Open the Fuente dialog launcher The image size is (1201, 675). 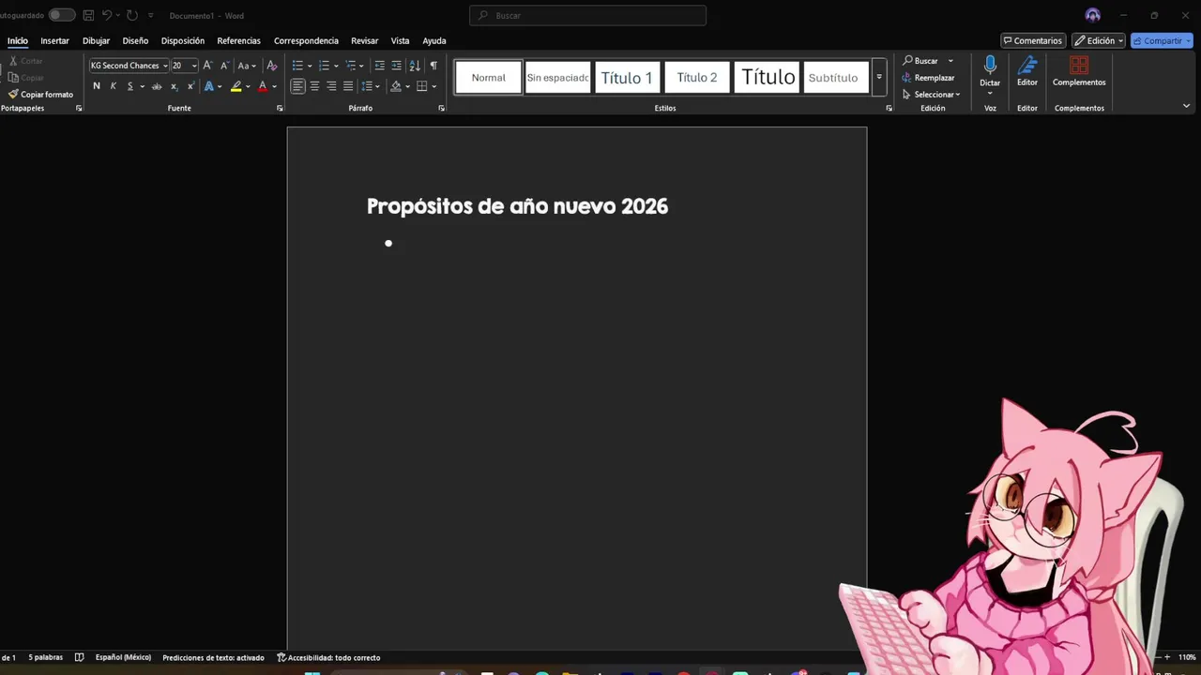[280, 108]
